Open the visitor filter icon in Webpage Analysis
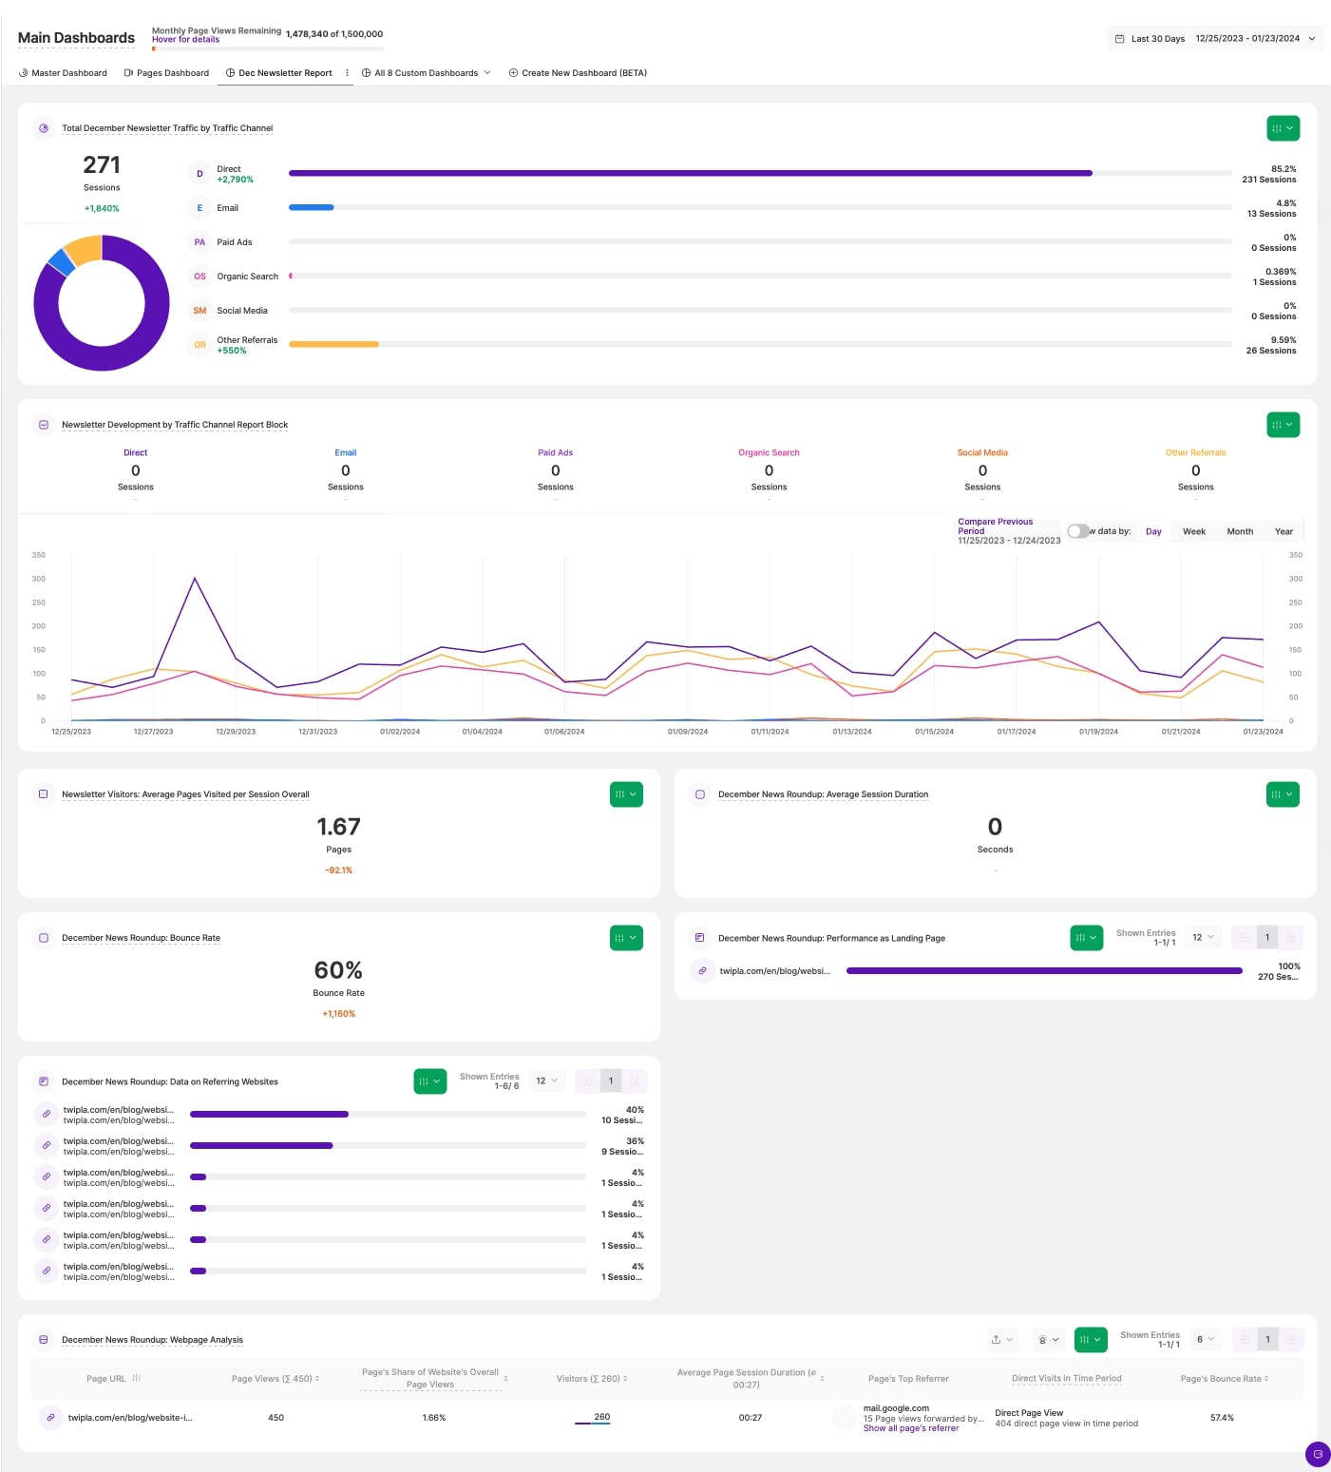The height and width of the screenshot is (1472, 1331). coord(1048,1340)
